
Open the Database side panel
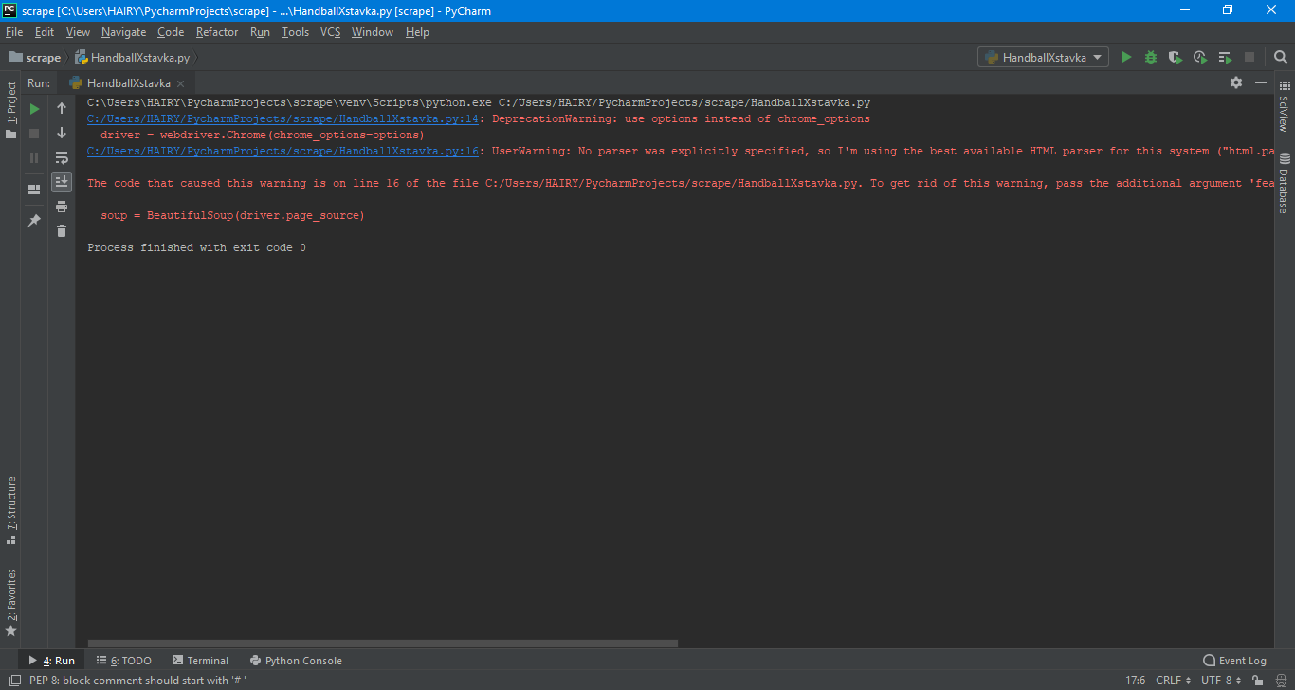[x=1284, y=182]
